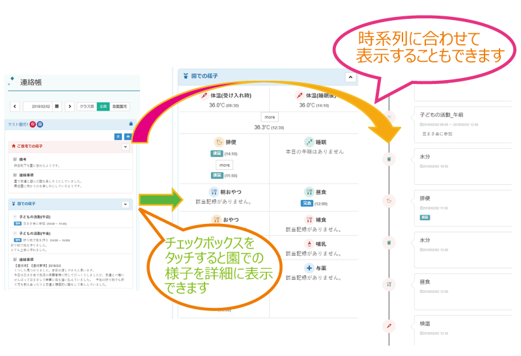Click the 昼食 timeline marker
This screenshot has height=356, width=521.
[389, 284]
